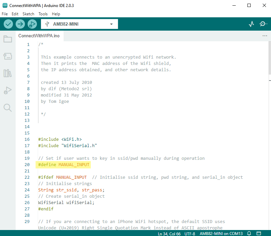
Task: Open the Sketch menu
Action: [x=28, y=14]
